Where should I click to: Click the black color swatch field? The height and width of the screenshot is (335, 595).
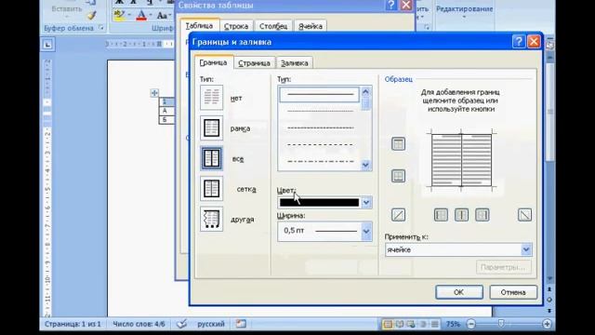(319, 203)
